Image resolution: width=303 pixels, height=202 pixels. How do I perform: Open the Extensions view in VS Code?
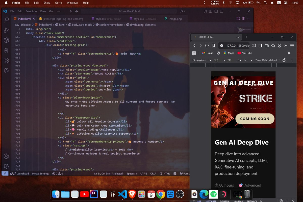click(x=7, y=40)
